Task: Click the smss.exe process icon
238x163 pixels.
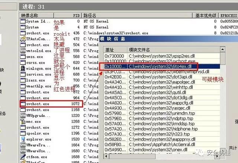Action: pos(23,57)
